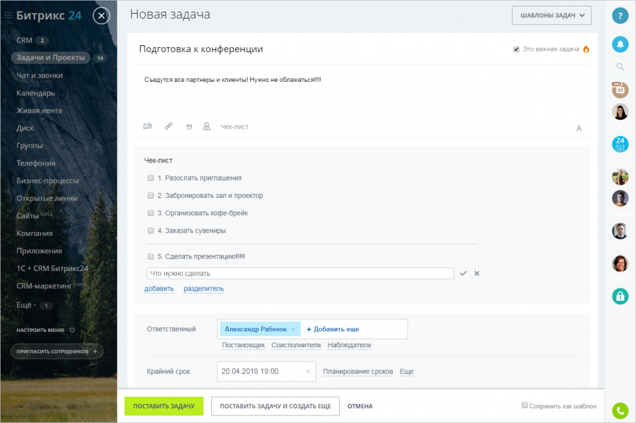Open the notifications bell icon

point(620,44)
